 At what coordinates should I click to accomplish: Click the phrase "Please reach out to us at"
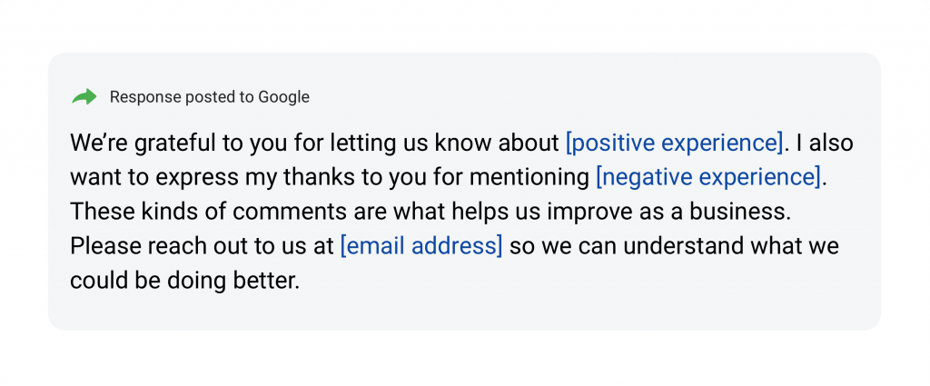click(202, 246)
